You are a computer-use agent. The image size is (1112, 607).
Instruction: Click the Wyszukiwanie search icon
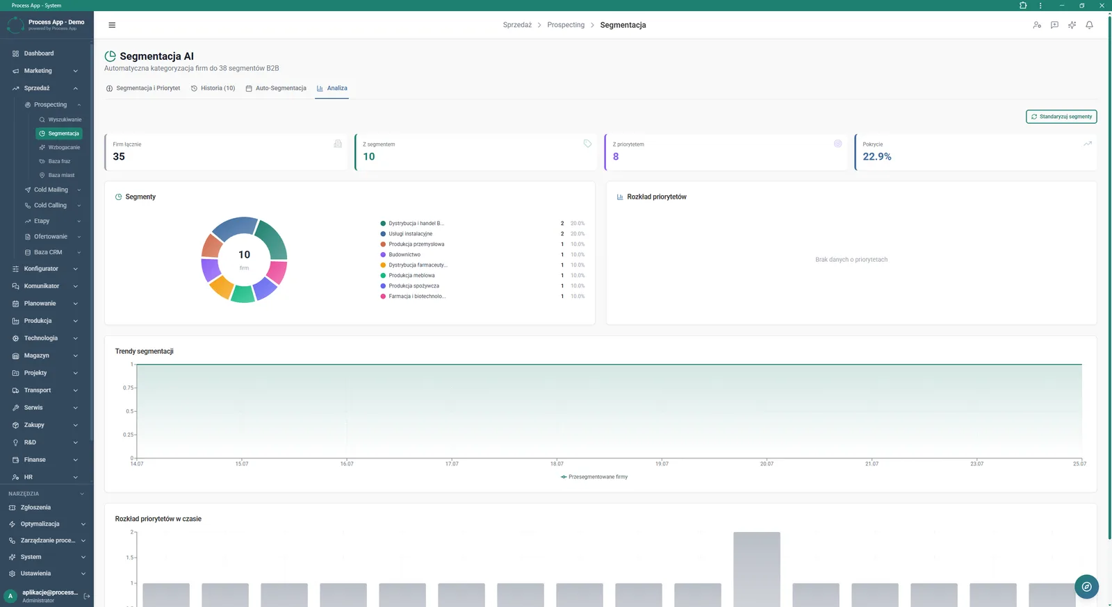click(x=42, y=119)
